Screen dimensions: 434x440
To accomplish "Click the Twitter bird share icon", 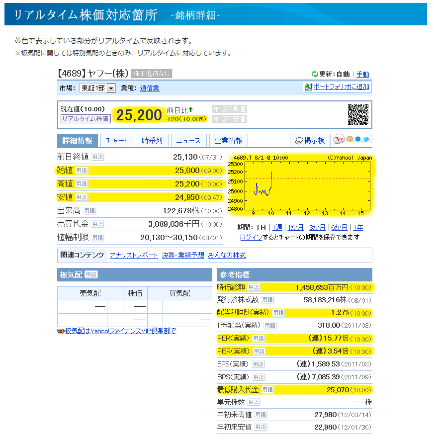I will pos(366,139).
